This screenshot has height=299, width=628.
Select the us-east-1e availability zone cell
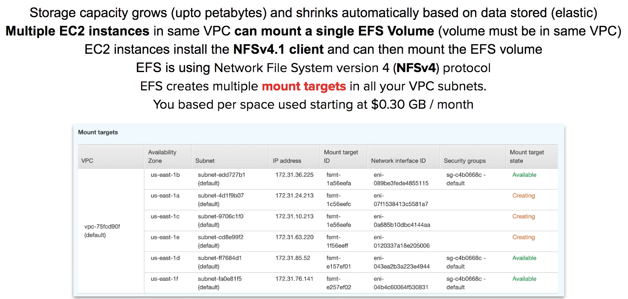point(165,237)
